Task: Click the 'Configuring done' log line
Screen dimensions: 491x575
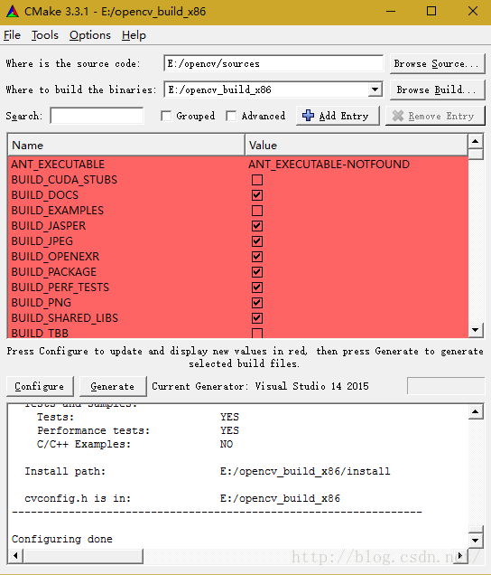Action: point(62,539)
